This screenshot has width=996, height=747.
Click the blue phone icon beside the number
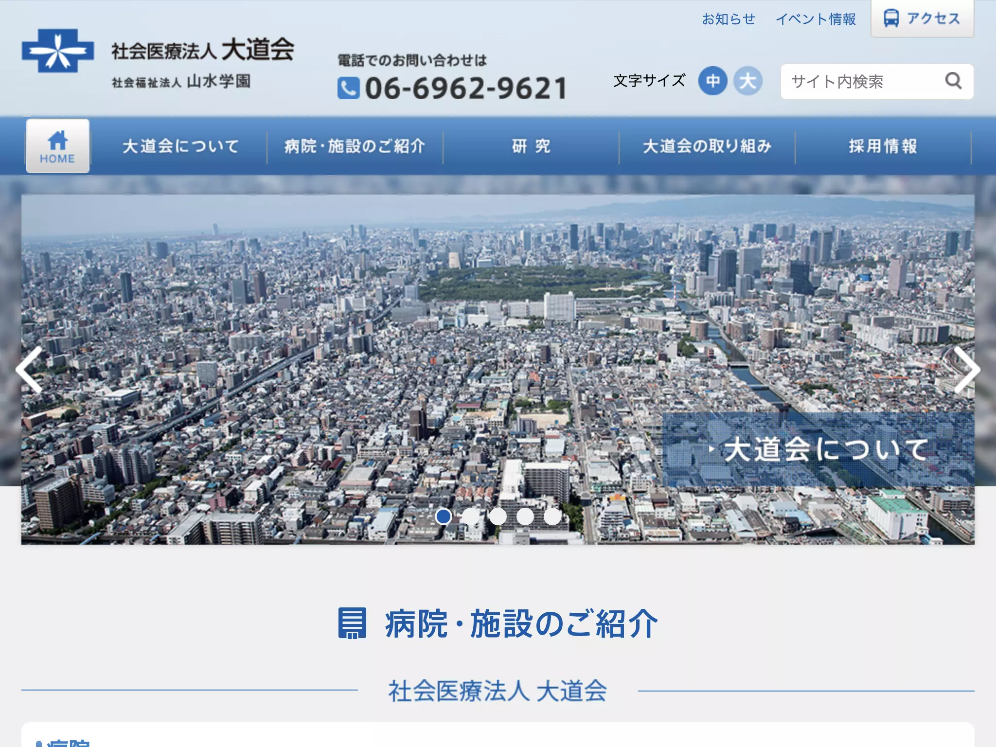(x=348, y=88)
